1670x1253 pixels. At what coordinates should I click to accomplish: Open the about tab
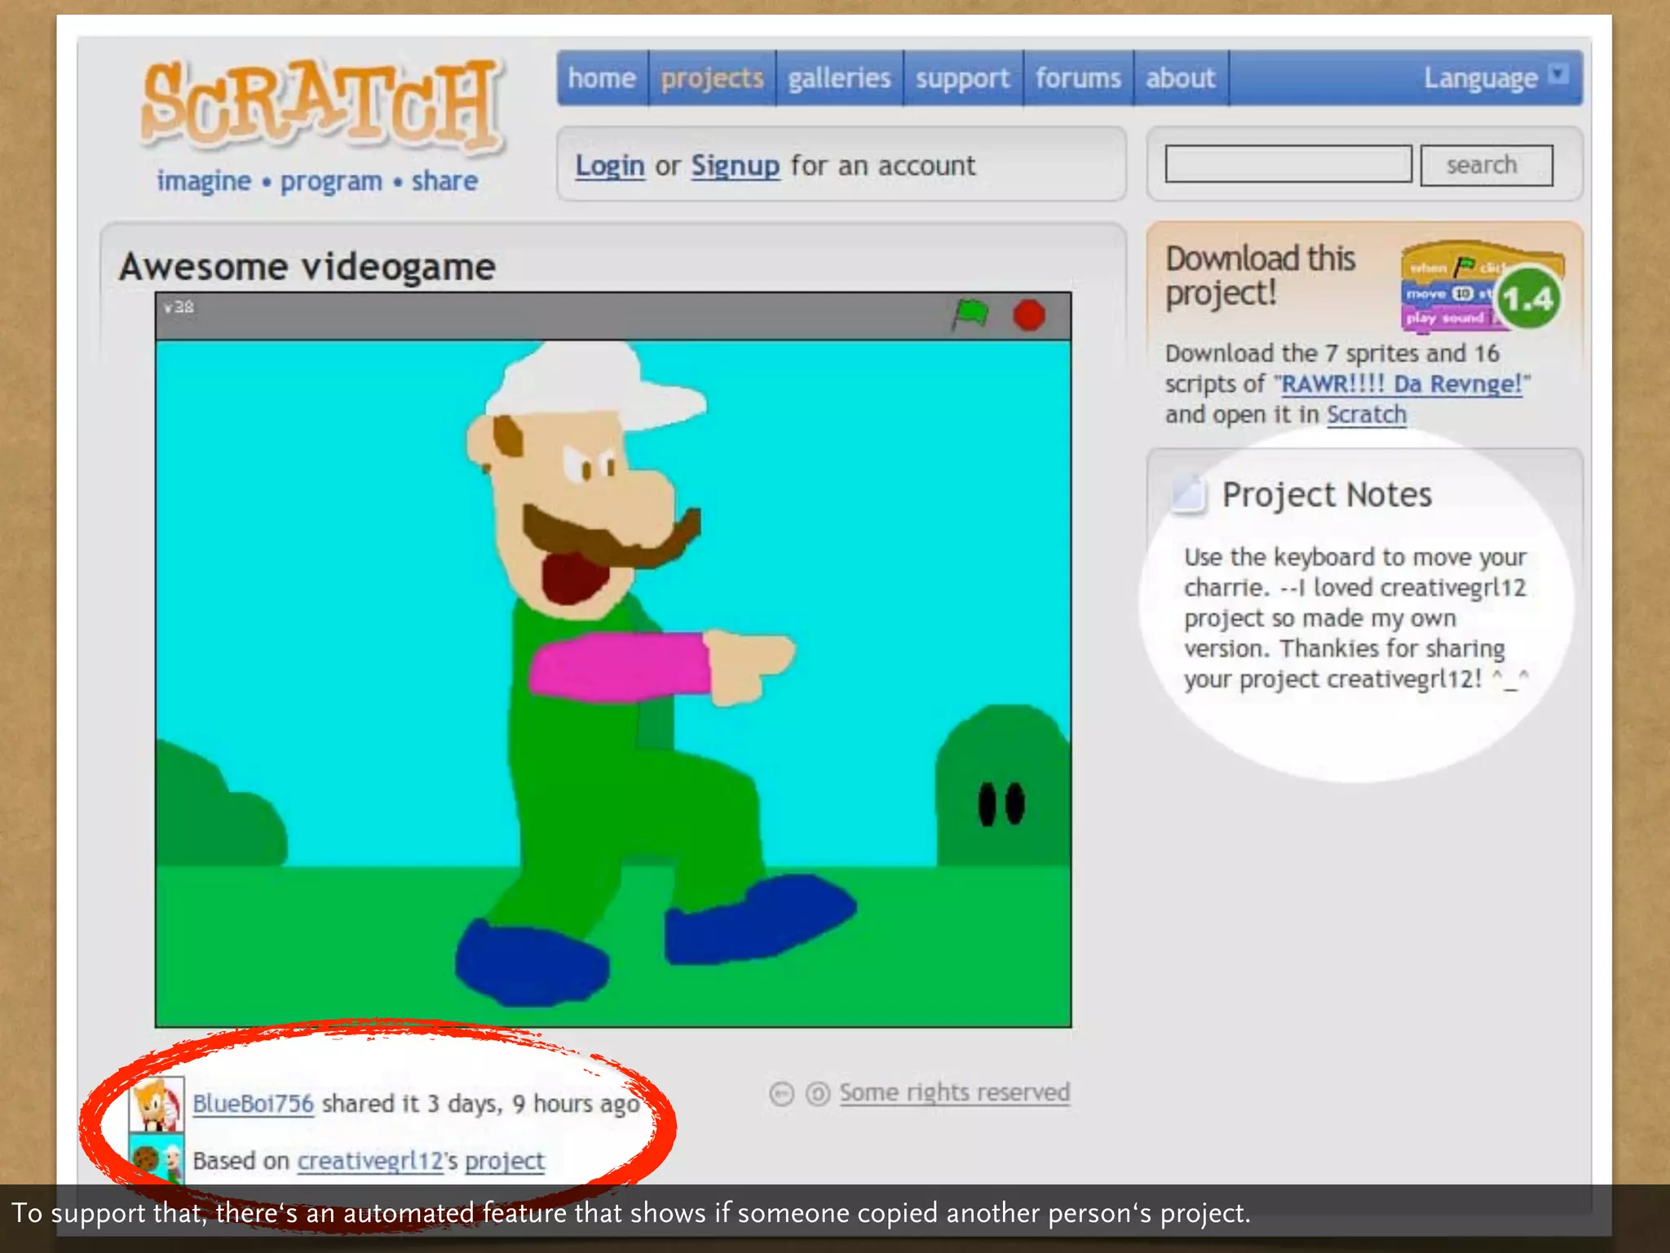click(1180, 78)
